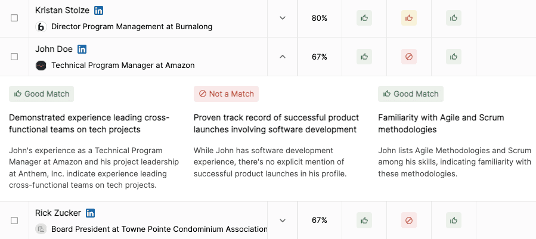Expand Rick Zucker's match details
The image size is (536, 239).
[283, 221]
